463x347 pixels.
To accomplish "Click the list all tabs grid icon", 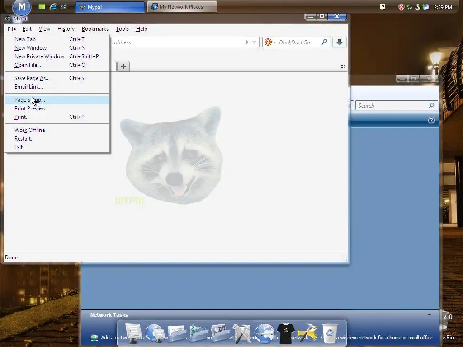I will click(x=343, y=66).
